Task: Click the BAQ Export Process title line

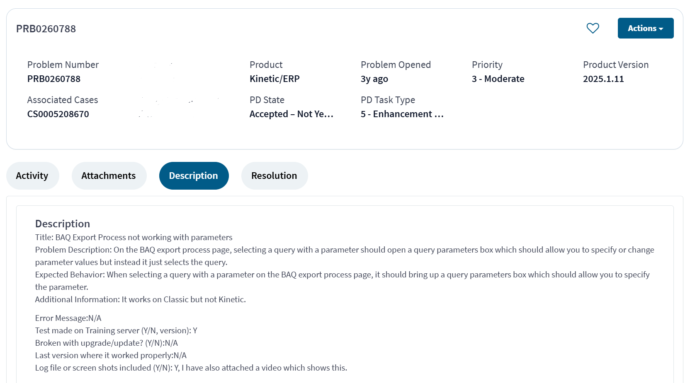Action: [x=134, y=237]
